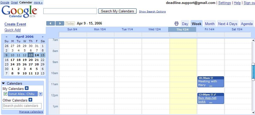This screenshot has height=115, width=255.
Task: Switch to Week view tab
Action: [x=197, y=24]
